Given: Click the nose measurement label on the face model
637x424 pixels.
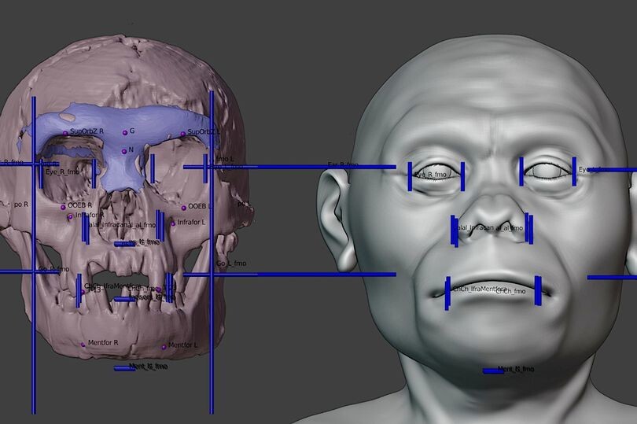Looking at the screenshot, I should pyautogui.click(x=491, y=228).
